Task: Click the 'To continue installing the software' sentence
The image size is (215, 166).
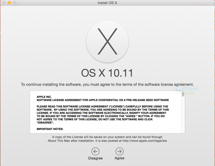Action: 107,84
